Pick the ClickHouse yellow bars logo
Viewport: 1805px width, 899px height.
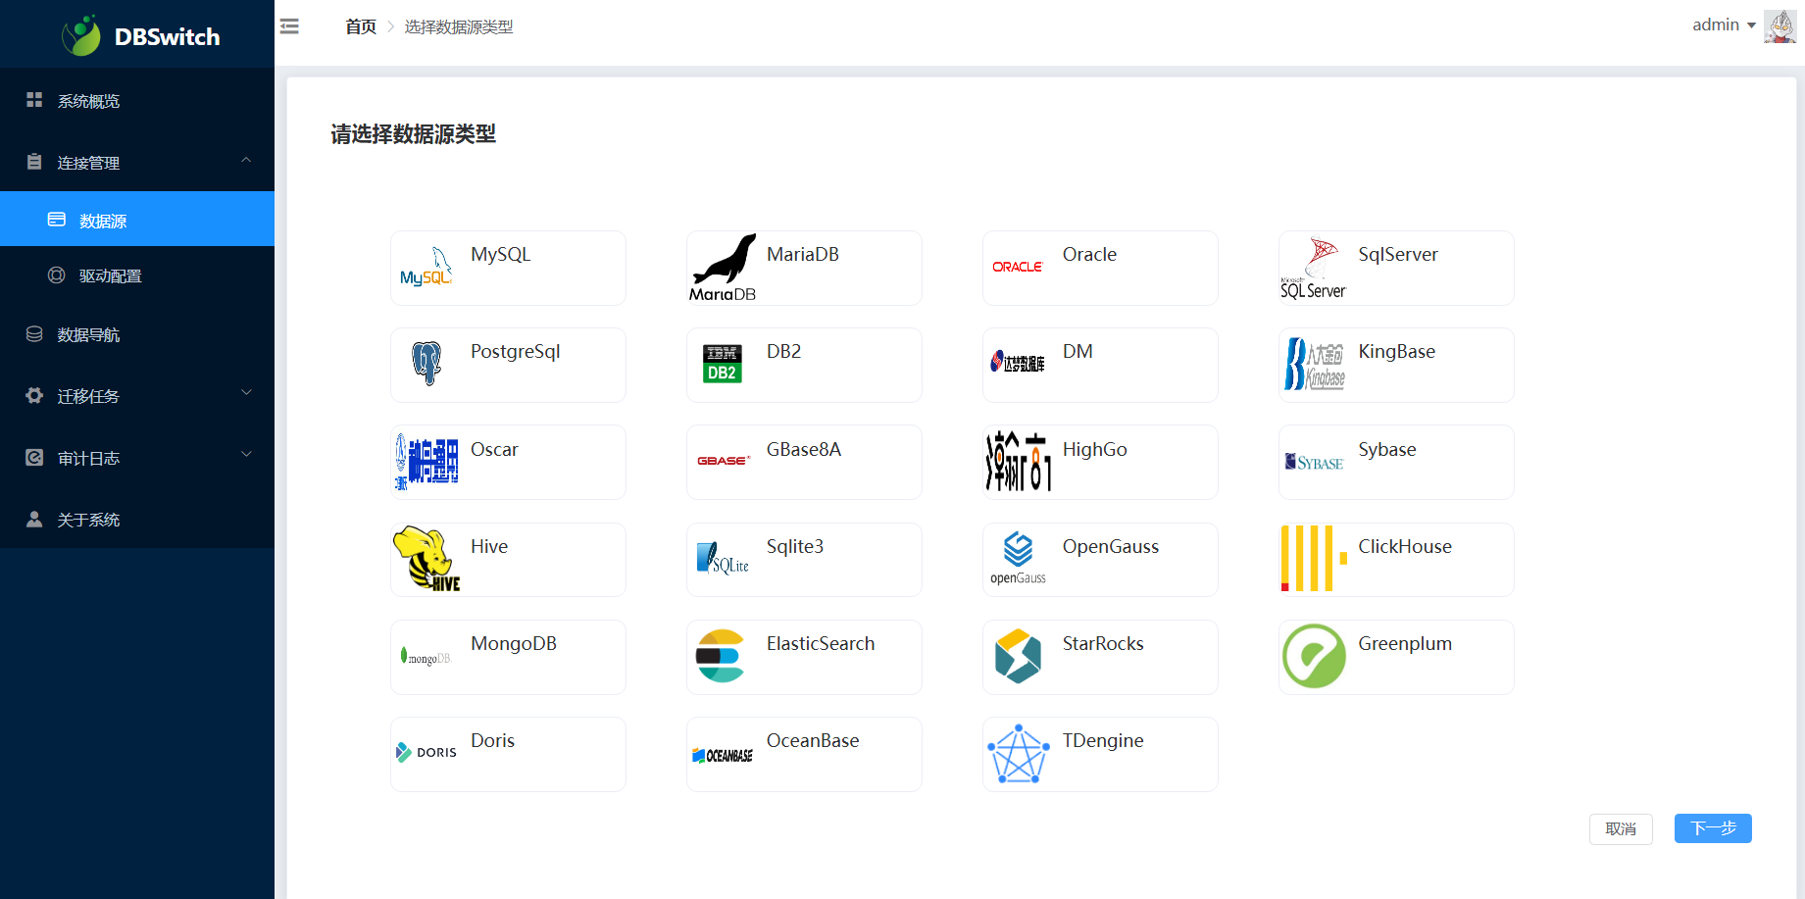pos(1314,559)
